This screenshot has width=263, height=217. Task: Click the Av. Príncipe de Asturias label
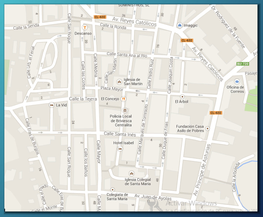click(202, 170)
